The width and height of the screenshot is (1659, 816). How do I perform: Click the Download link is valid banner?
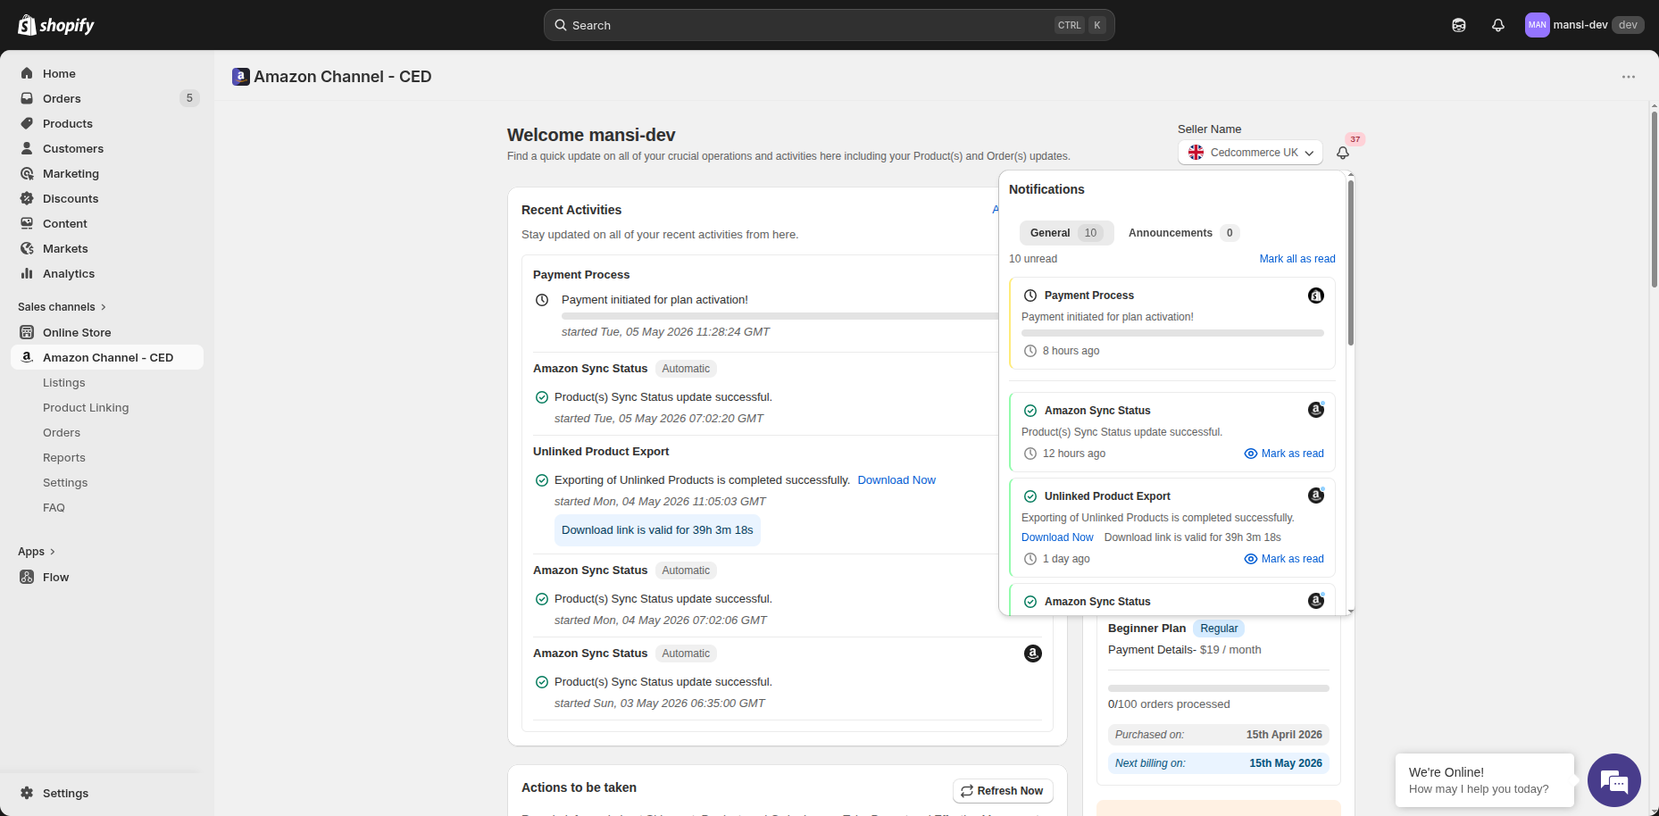click(657, 530)
